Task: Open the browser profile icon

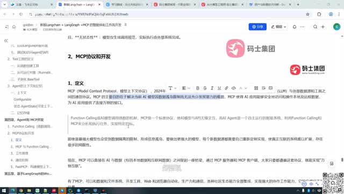Action: pos(331,14)
